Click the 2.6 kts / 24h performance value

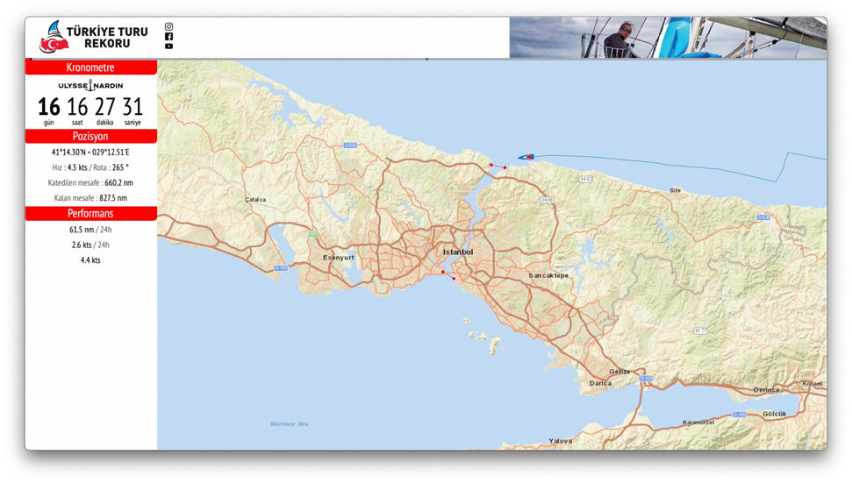[x=90, y=245]
